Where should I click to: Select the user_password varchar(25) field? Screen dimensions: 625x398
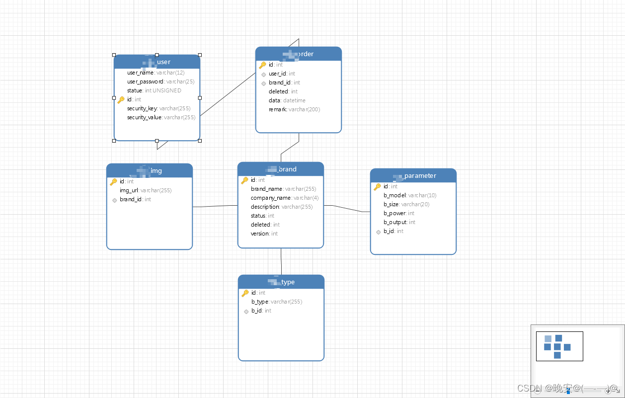(x=161, y=82)
